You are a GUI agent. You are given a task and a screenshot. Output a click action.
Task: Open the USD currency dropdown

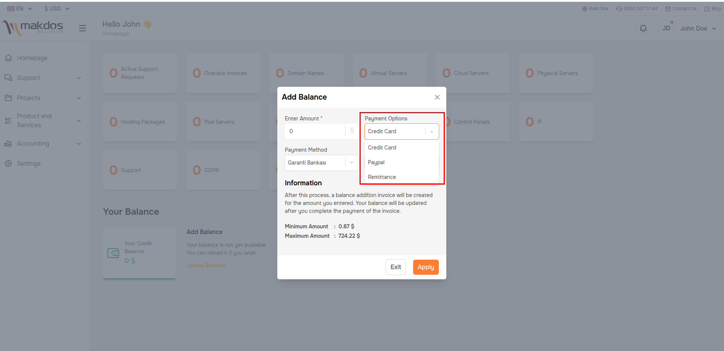coord(57,9)
